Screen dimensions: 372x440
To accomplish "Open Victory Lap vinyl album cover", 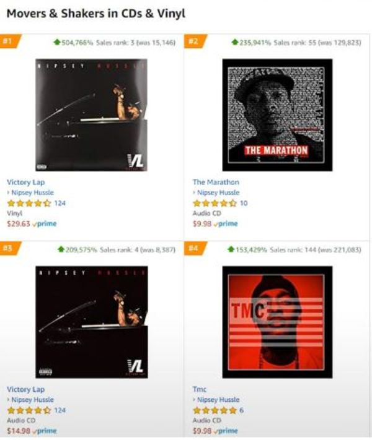I will 91,114.
